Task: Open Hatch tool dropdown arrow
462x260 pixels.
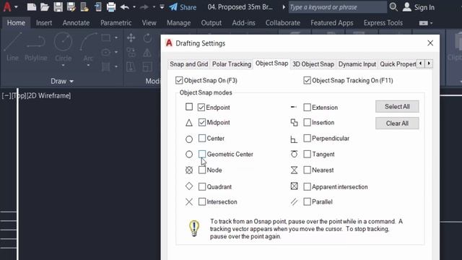Action: pyautogui.click(x=116, y=66)
